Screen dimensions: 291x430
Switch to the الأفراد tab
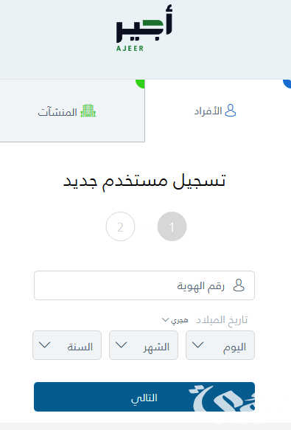pyautogui.click(x=218, y=111)
